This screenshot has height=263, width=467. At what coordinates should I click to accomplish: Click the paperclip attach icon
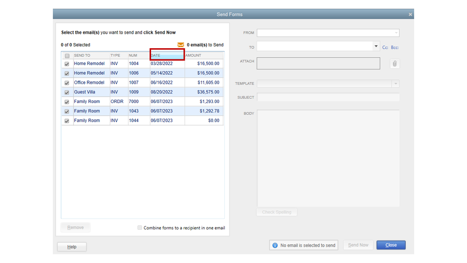(x=395, y=64)
